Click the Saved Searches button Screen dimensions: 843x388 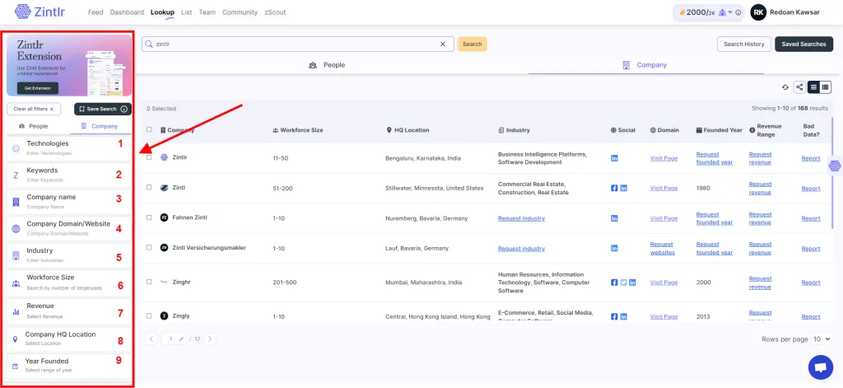pyautogui.click(x=803, y=44)
